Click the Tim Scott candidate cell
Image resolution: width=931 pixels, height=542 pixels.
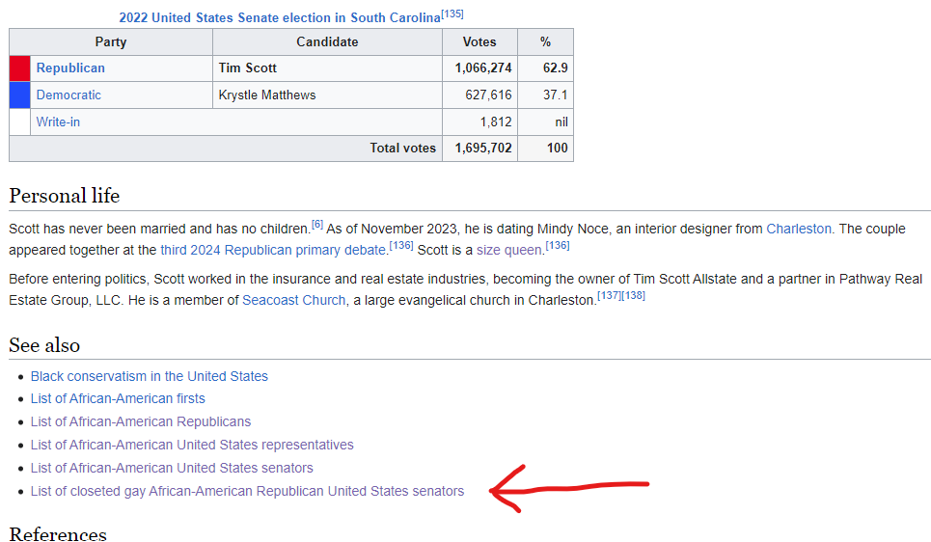(x=327, y=68)
